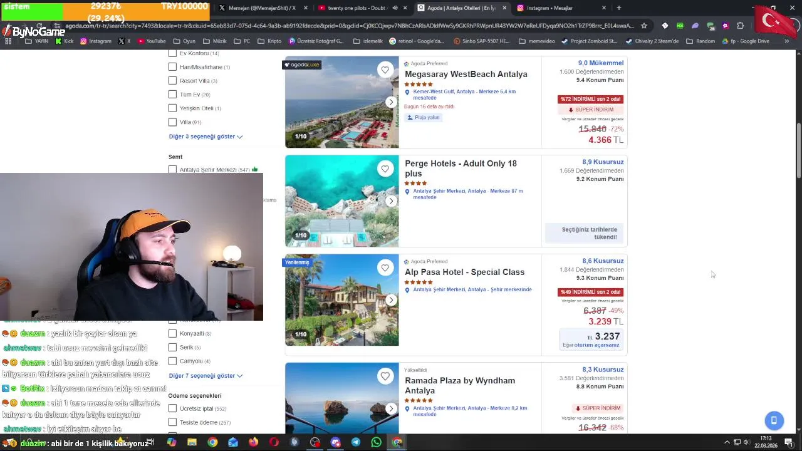Click the SÜPER İNDİRİM badge on Megasaray
This screenshot has height=451, width=802.
(590, 110)
